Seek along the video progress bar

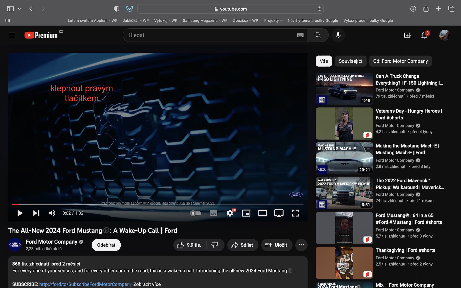tap(158, 204)
